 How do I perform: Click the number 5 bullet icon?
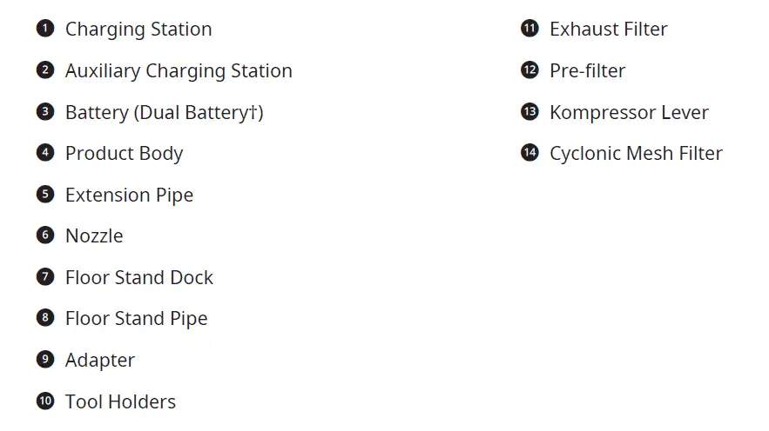point(45,195)
